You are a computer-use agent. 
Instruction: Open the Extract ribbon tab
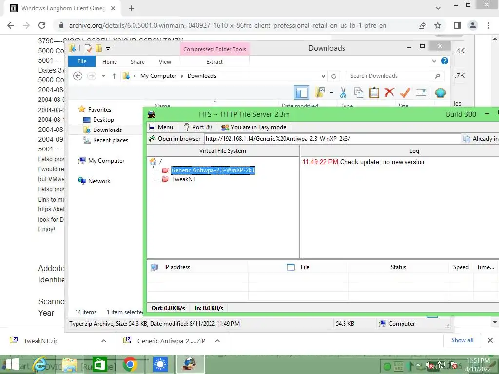tap(214, 62)
